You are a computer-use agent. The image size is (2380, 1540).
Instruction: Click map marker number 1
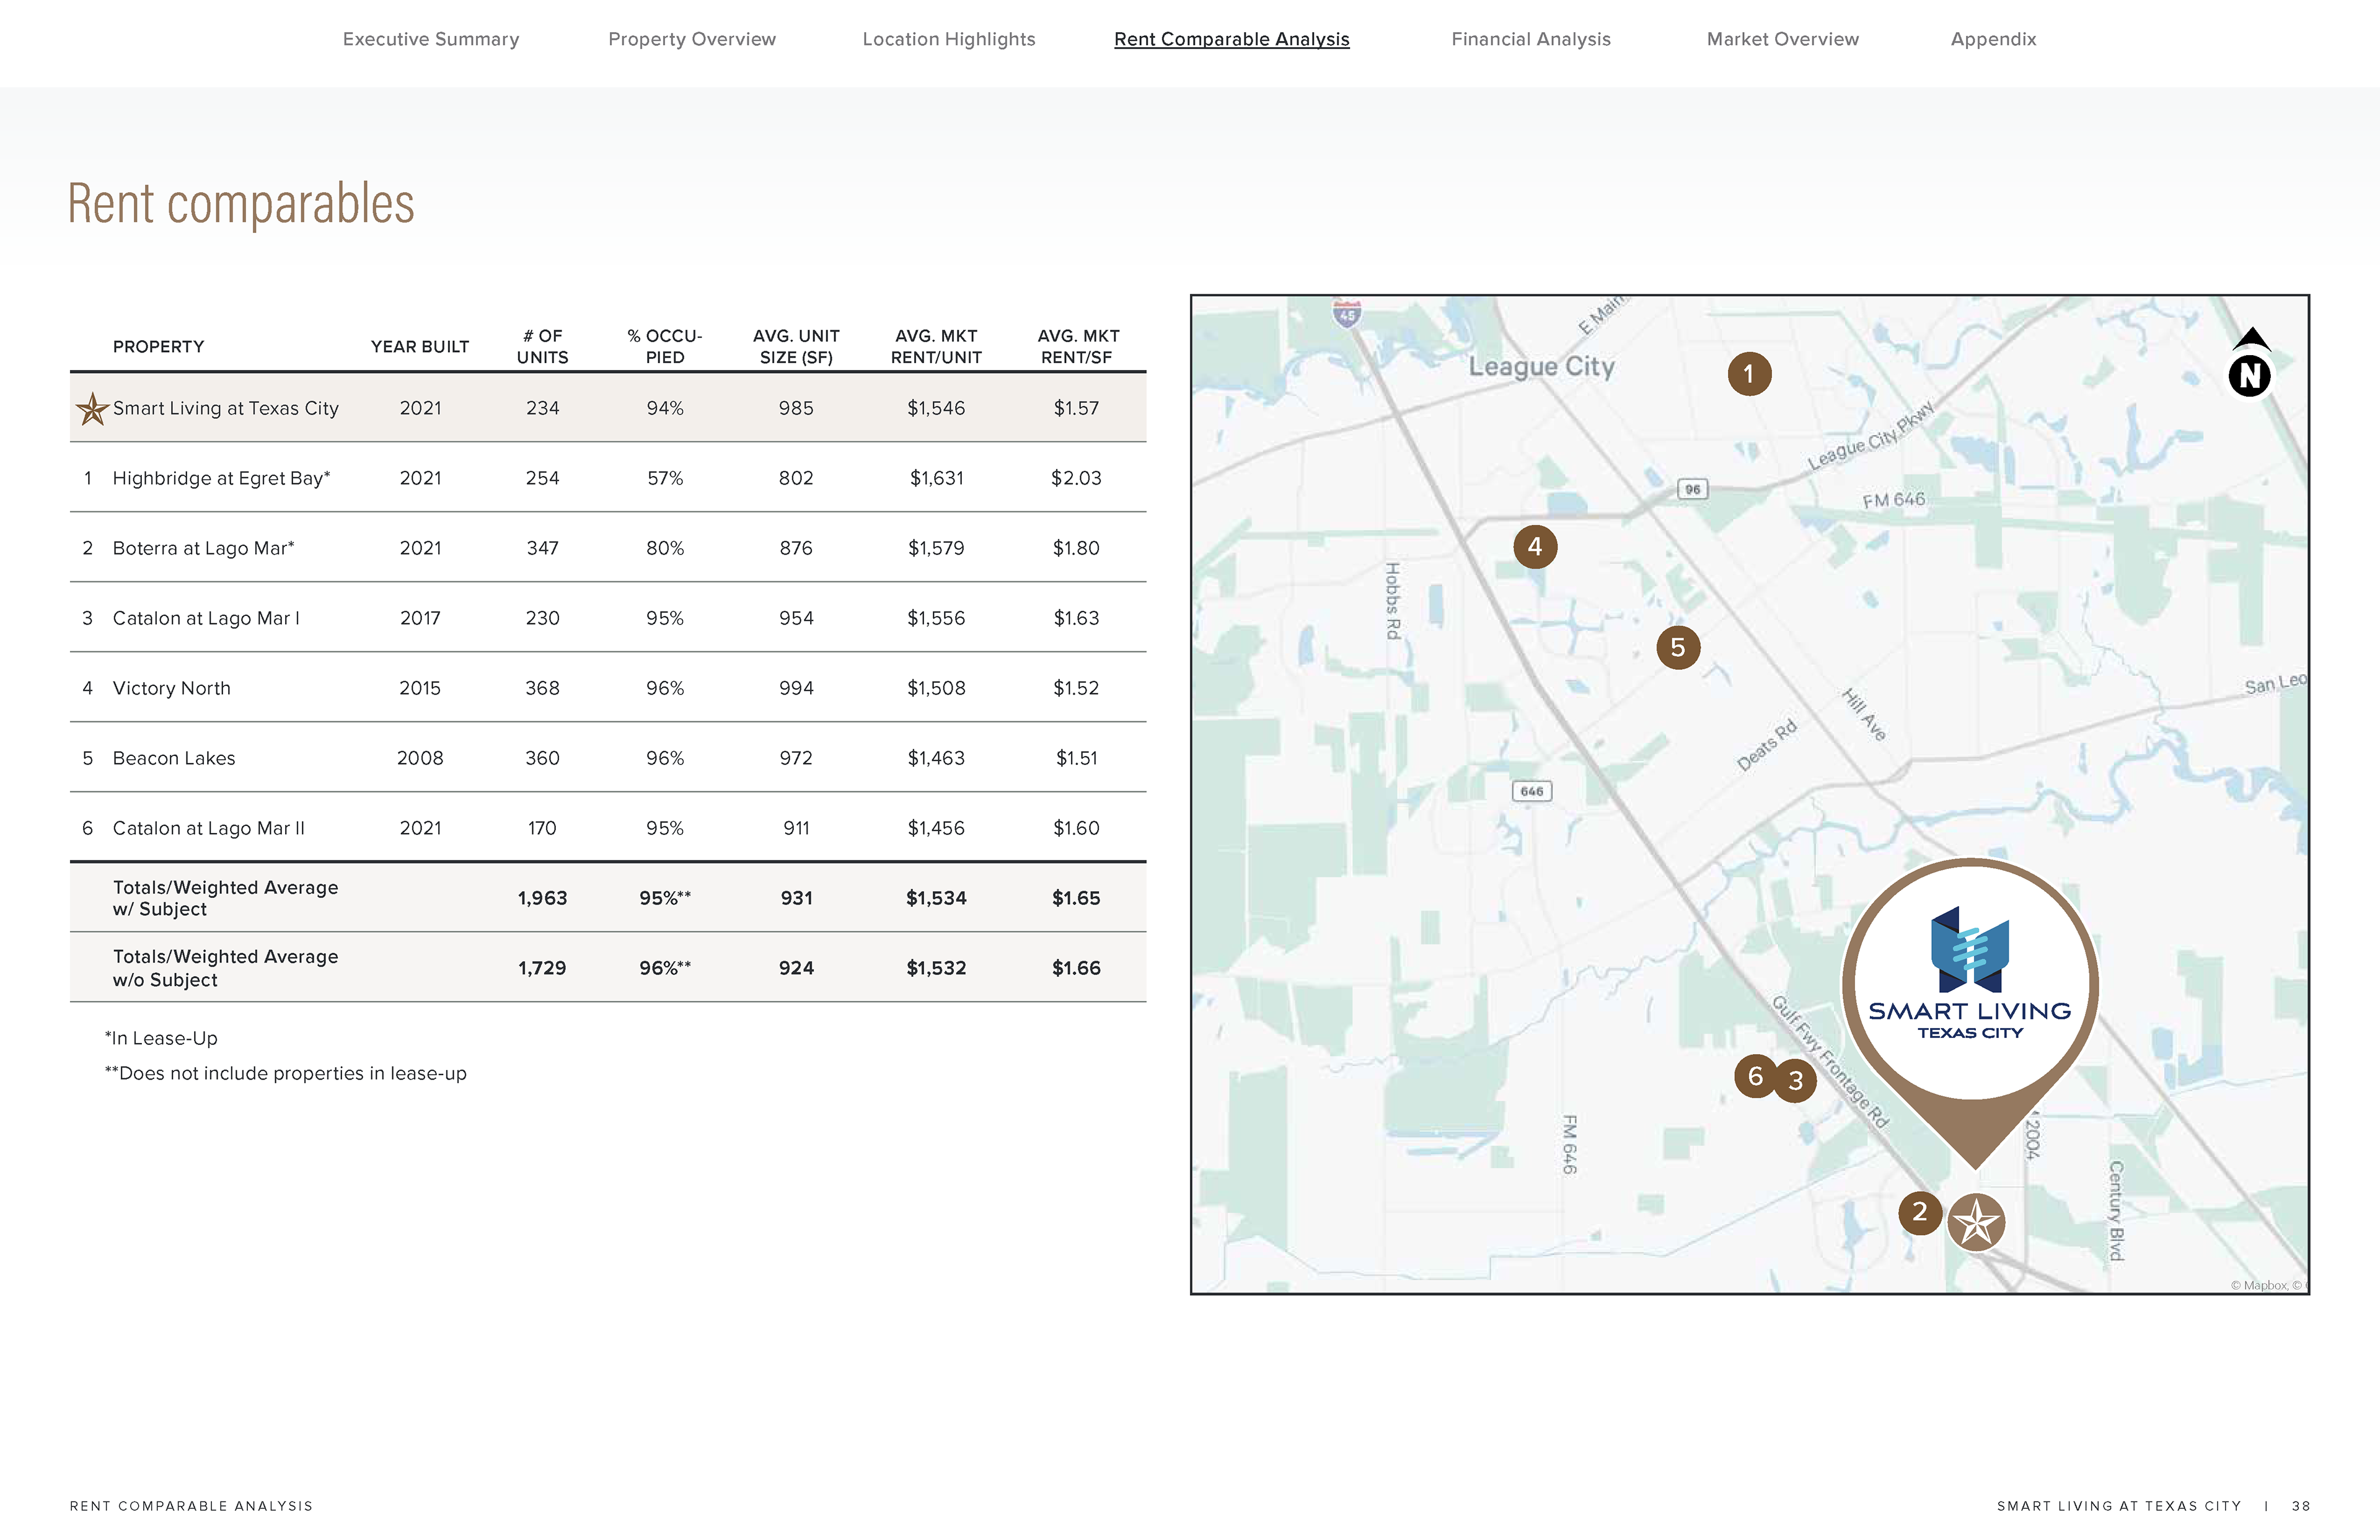(1749, 374)
